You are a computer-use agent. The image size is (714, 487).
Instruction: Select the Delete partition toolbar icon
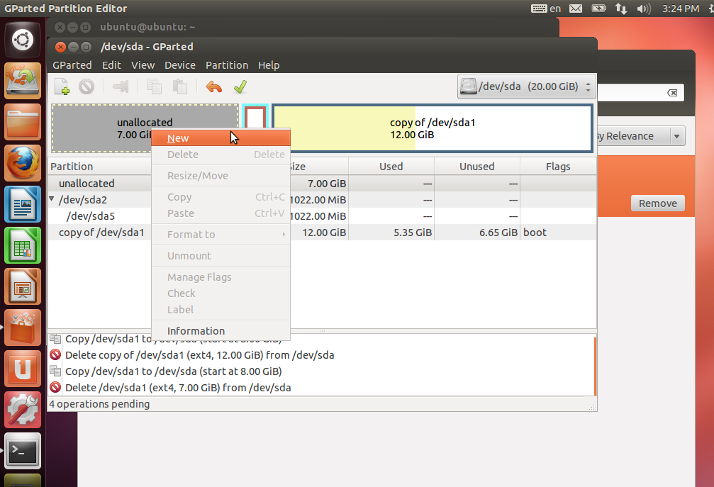86,86
